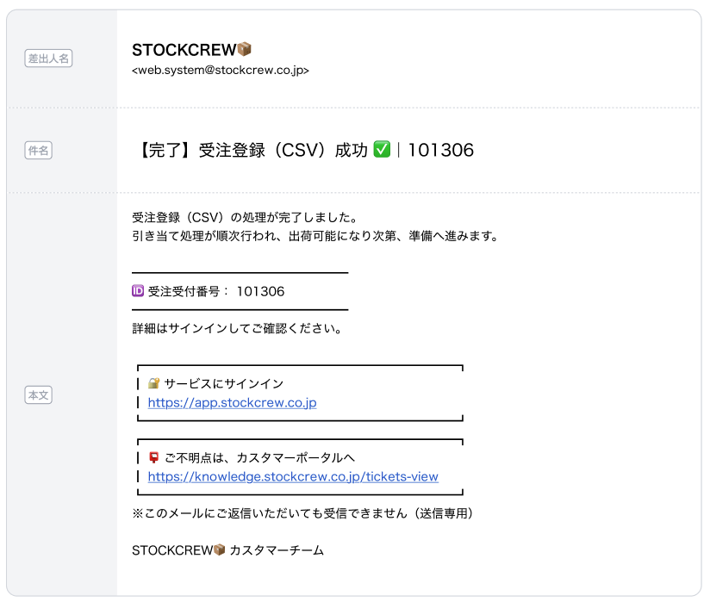Select the 差出人名 label badge
This screenshot has width=710, height=608.
click(49, 59)
